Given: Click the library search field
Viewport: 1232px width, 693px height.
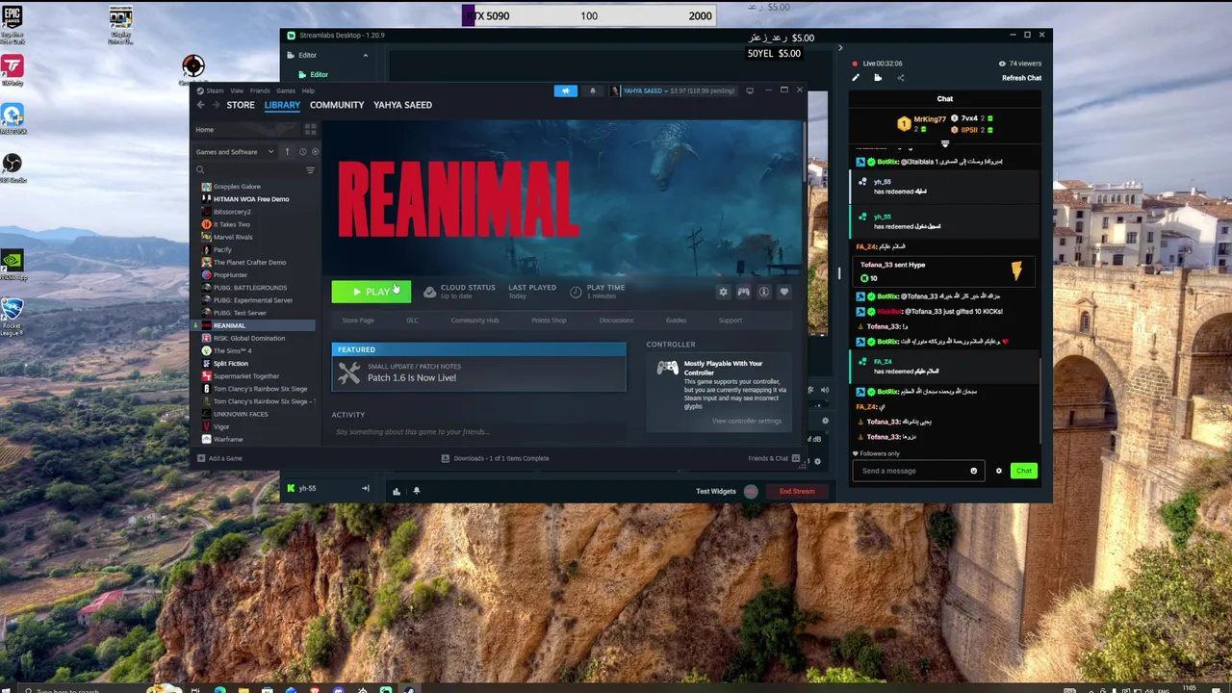Looking at the screenshot, I should point(248,170).
